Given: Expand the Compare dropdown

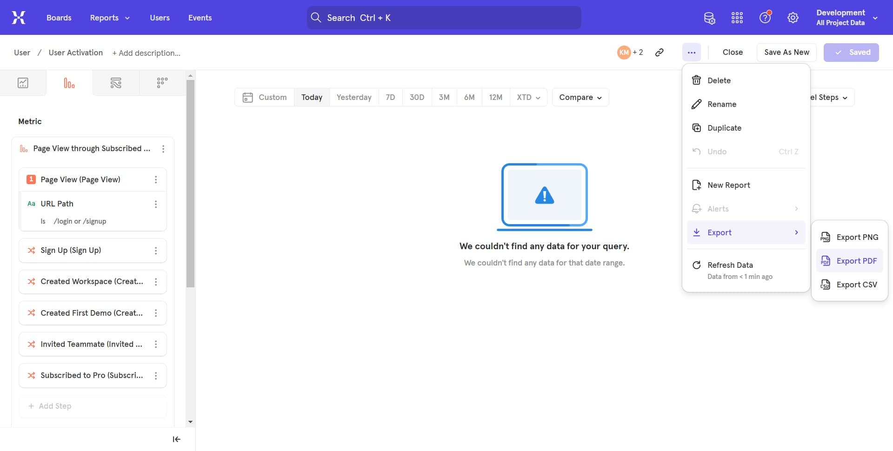Looking at the screenshot, I should pyautogui.click(x=580, y=97).
